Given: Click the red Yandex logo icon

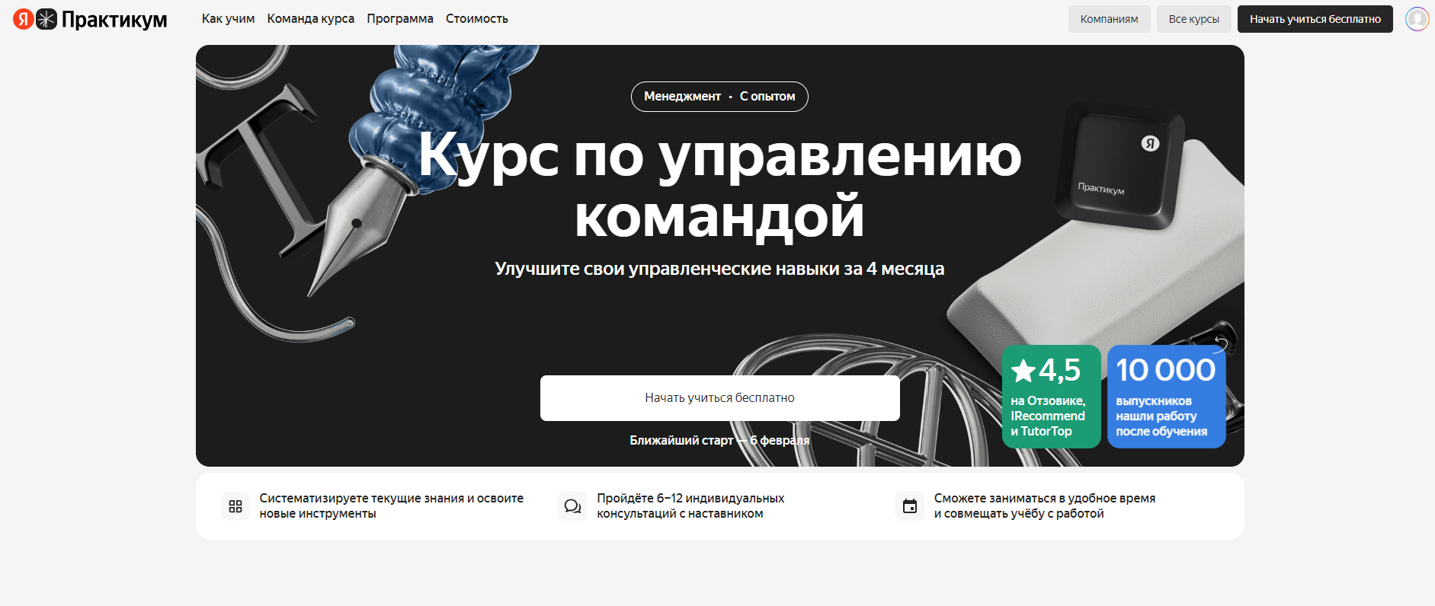Looking at the screenshot, I should pos(24,19).
